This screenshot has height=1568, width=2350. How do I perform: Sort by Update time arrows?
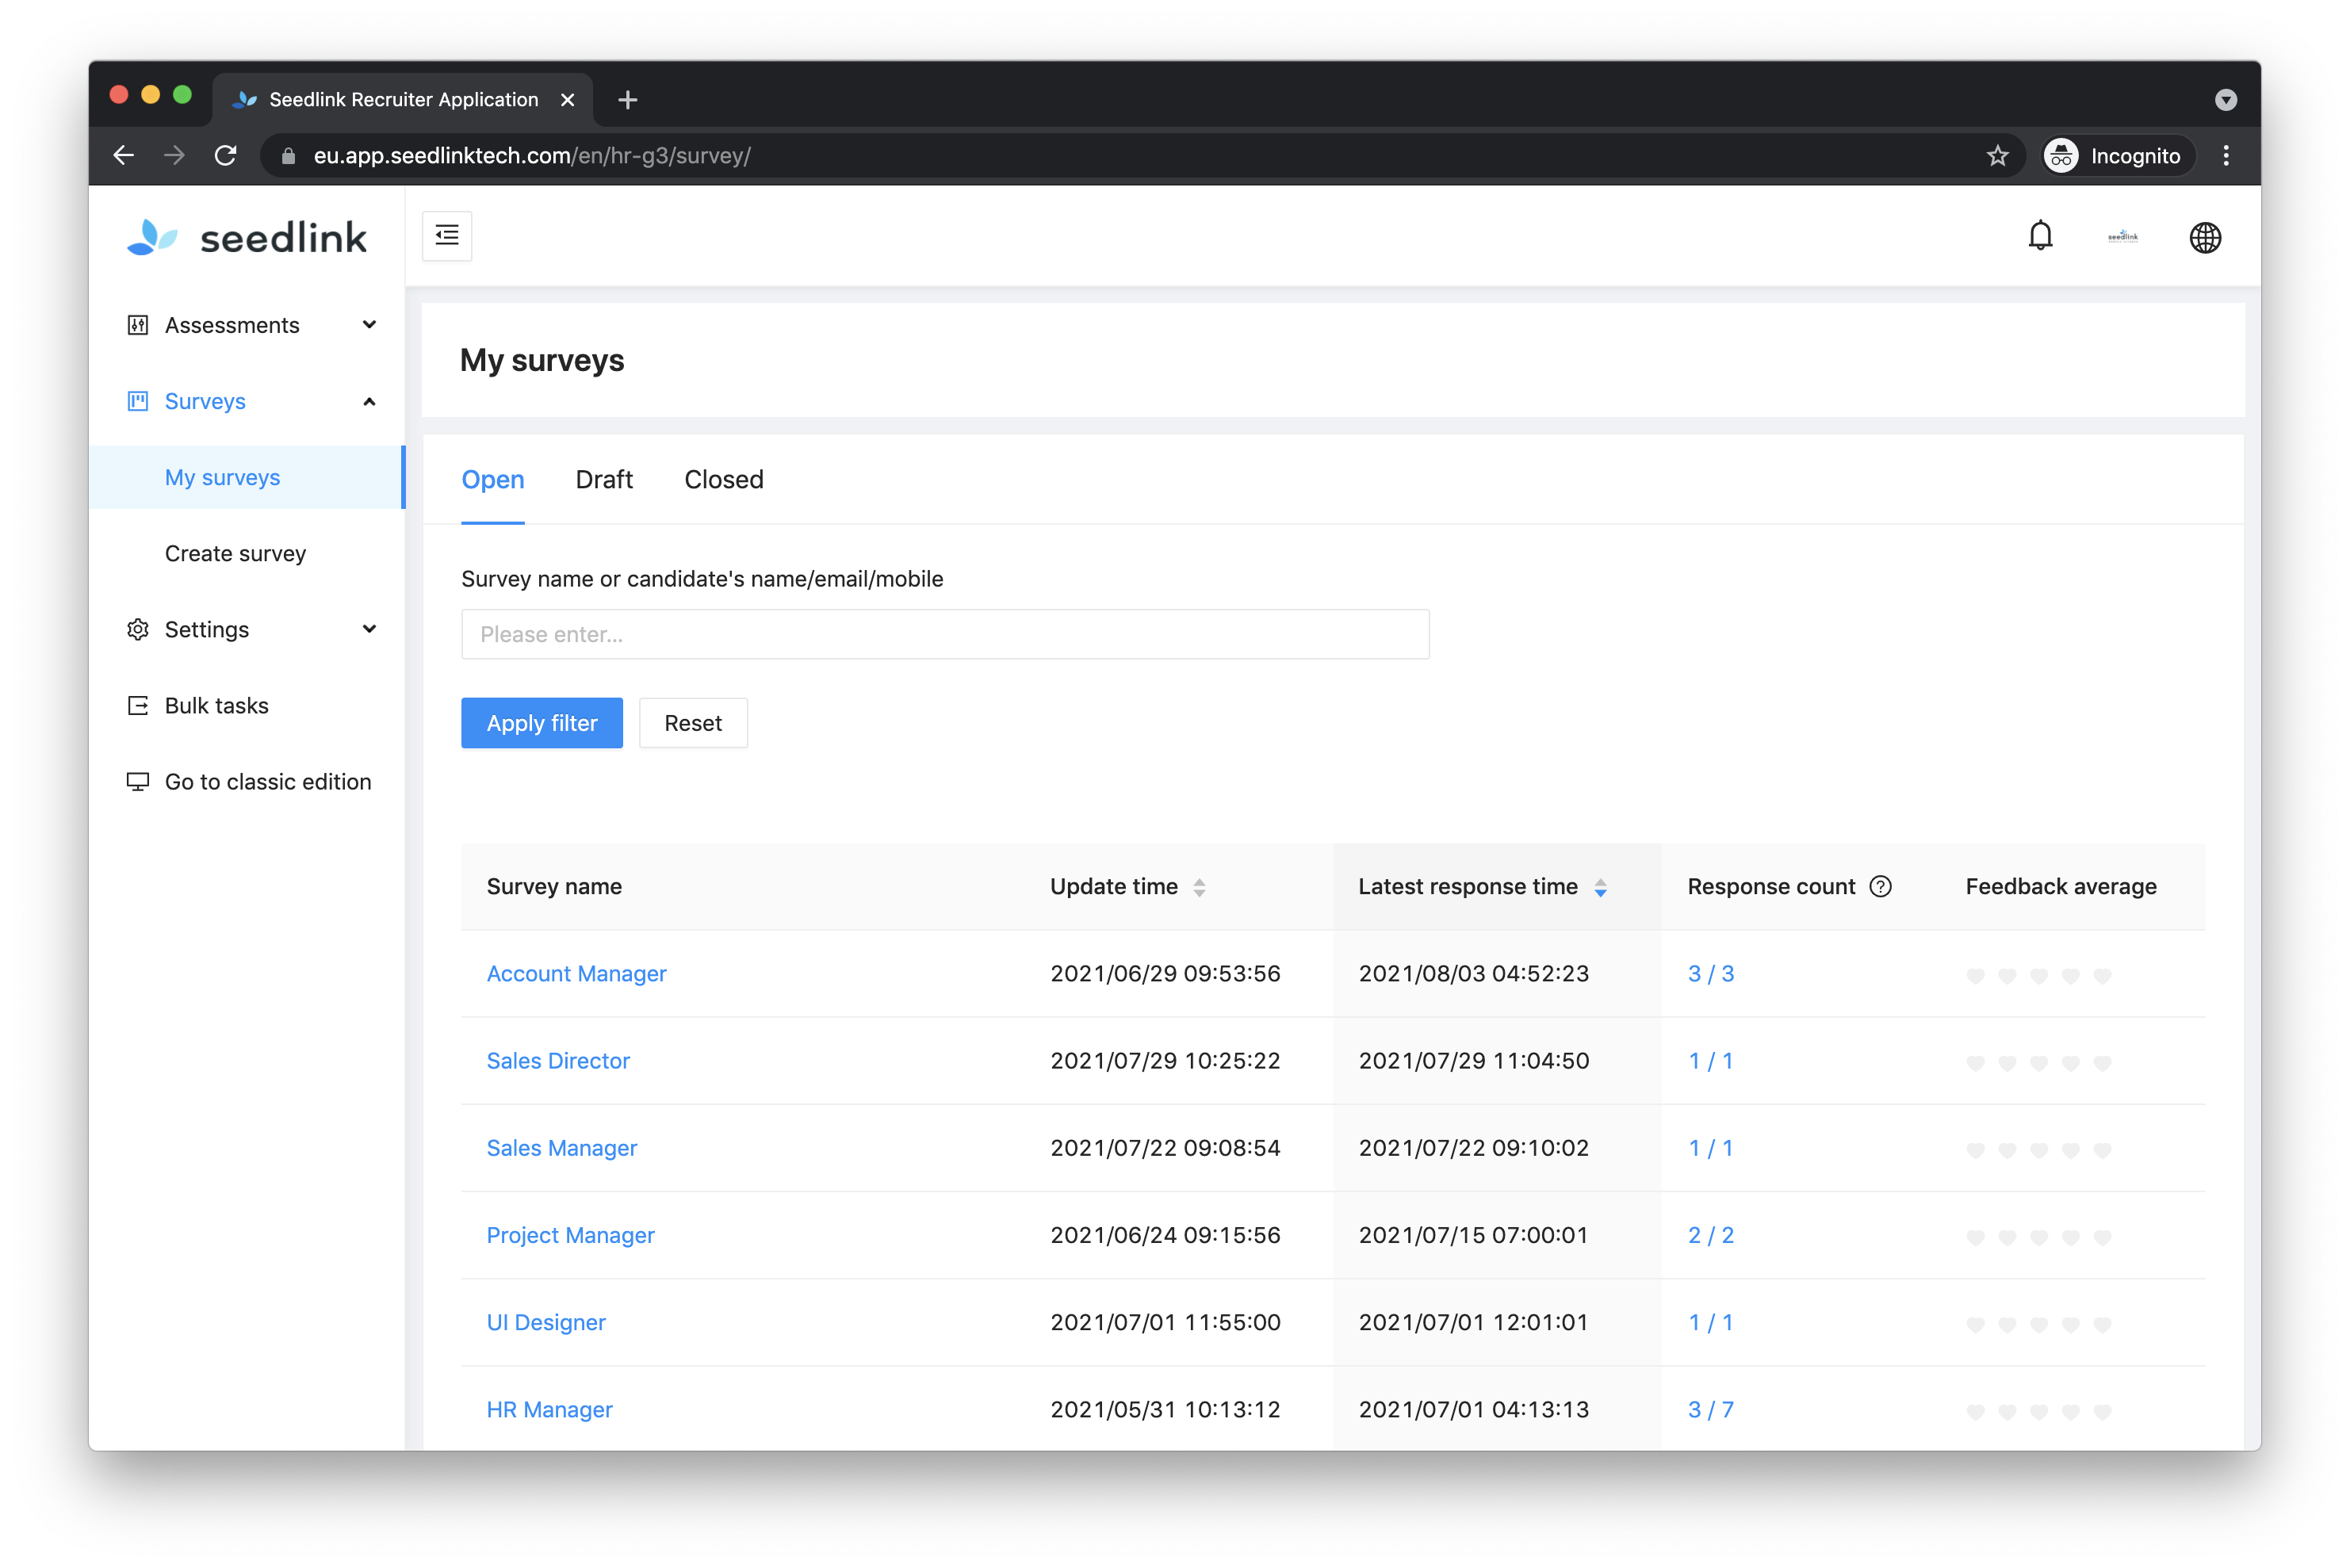pos(1199,887)
